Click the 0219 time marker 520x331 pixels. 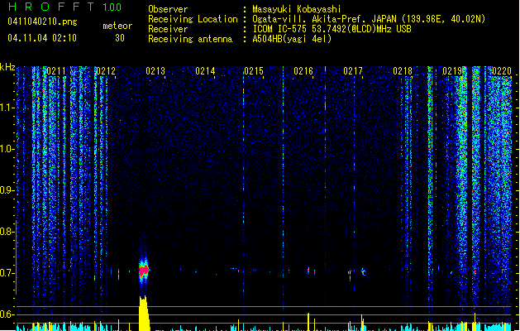point(452,71)
